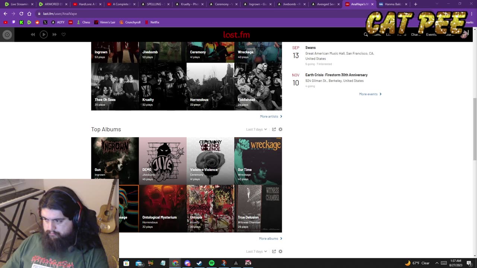Click 'More artists' link

pos(271,117)
